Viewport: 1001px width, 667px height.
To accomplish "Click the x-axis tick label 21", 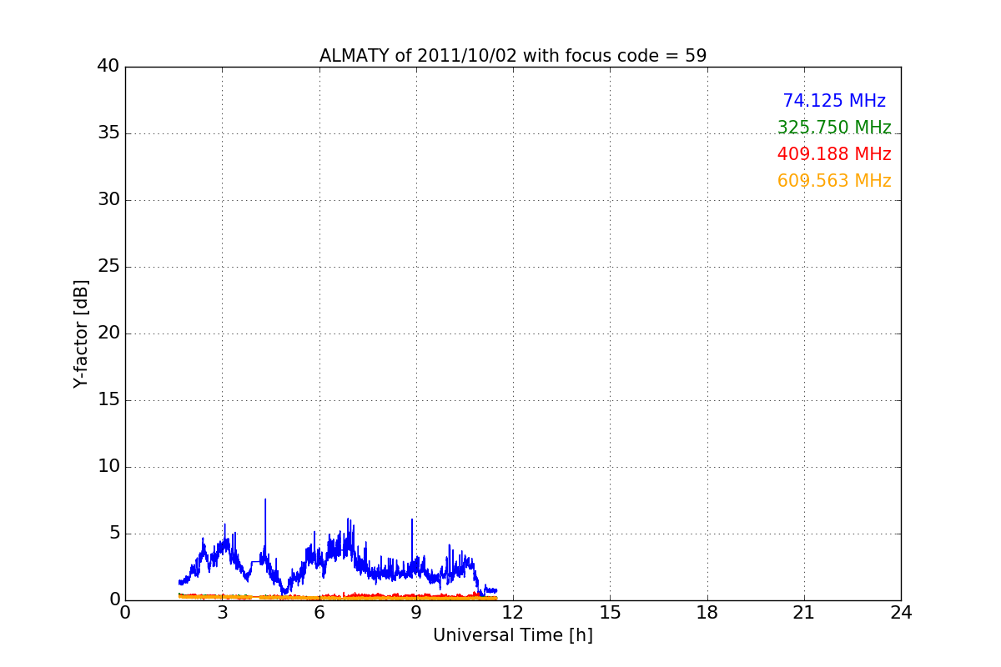I will (x=804, y=613).
